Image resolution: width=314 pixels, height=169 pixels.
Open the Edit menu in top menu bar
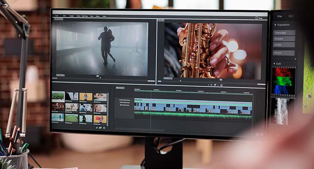pos(64,16)
